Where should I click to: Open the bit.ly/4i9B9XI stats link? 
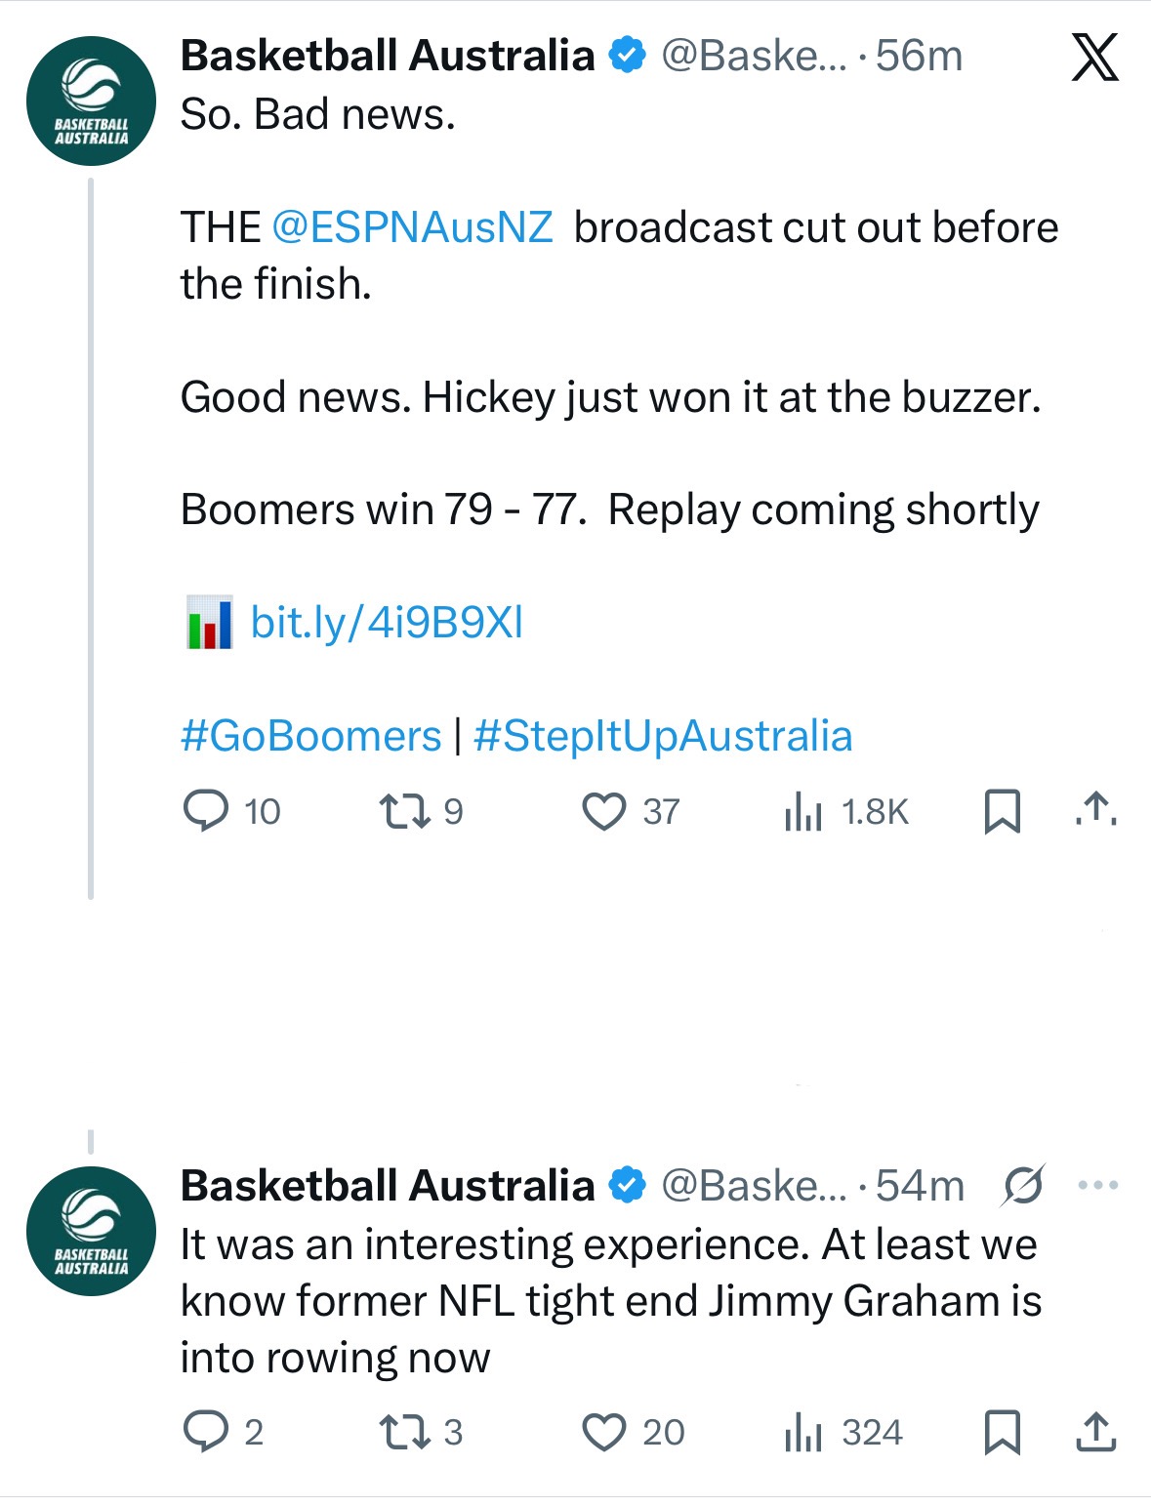point(387,623)
